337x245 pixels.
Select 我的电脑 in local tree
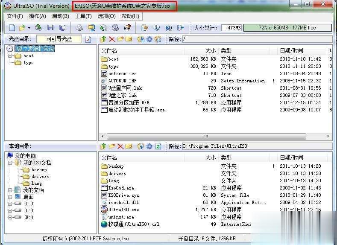[25, 156]
